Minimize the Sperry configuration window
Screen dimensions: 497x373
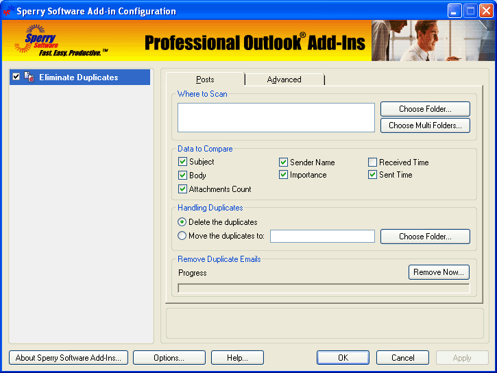click(454, 11)
